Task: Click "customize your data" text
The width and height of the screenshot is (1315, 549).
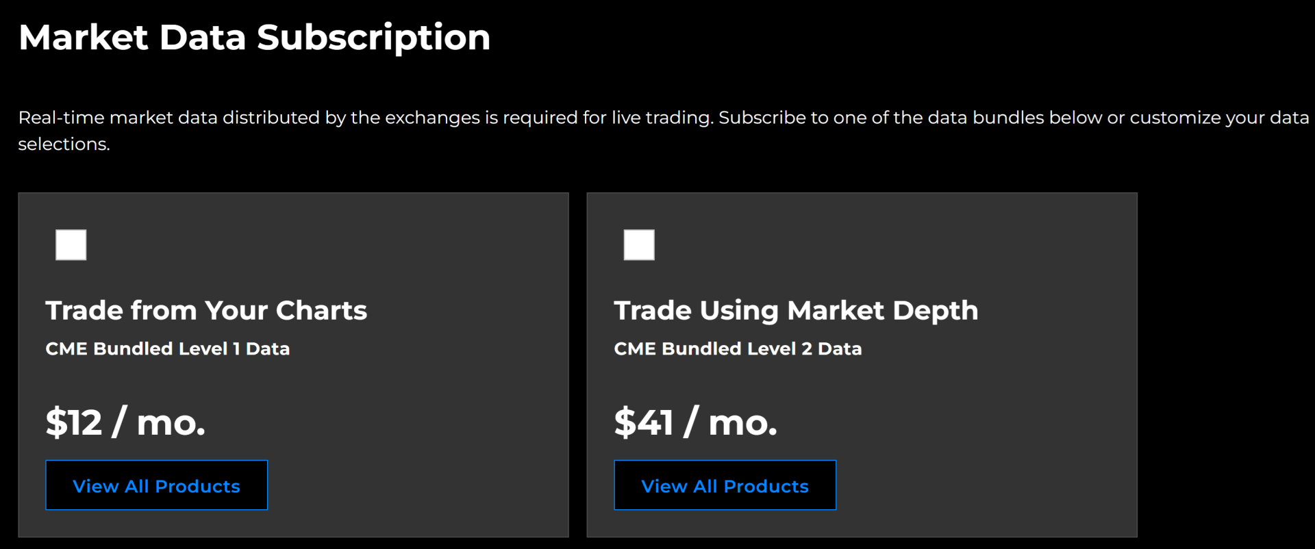Action: pyautogui.click(x=1219, y=118)
